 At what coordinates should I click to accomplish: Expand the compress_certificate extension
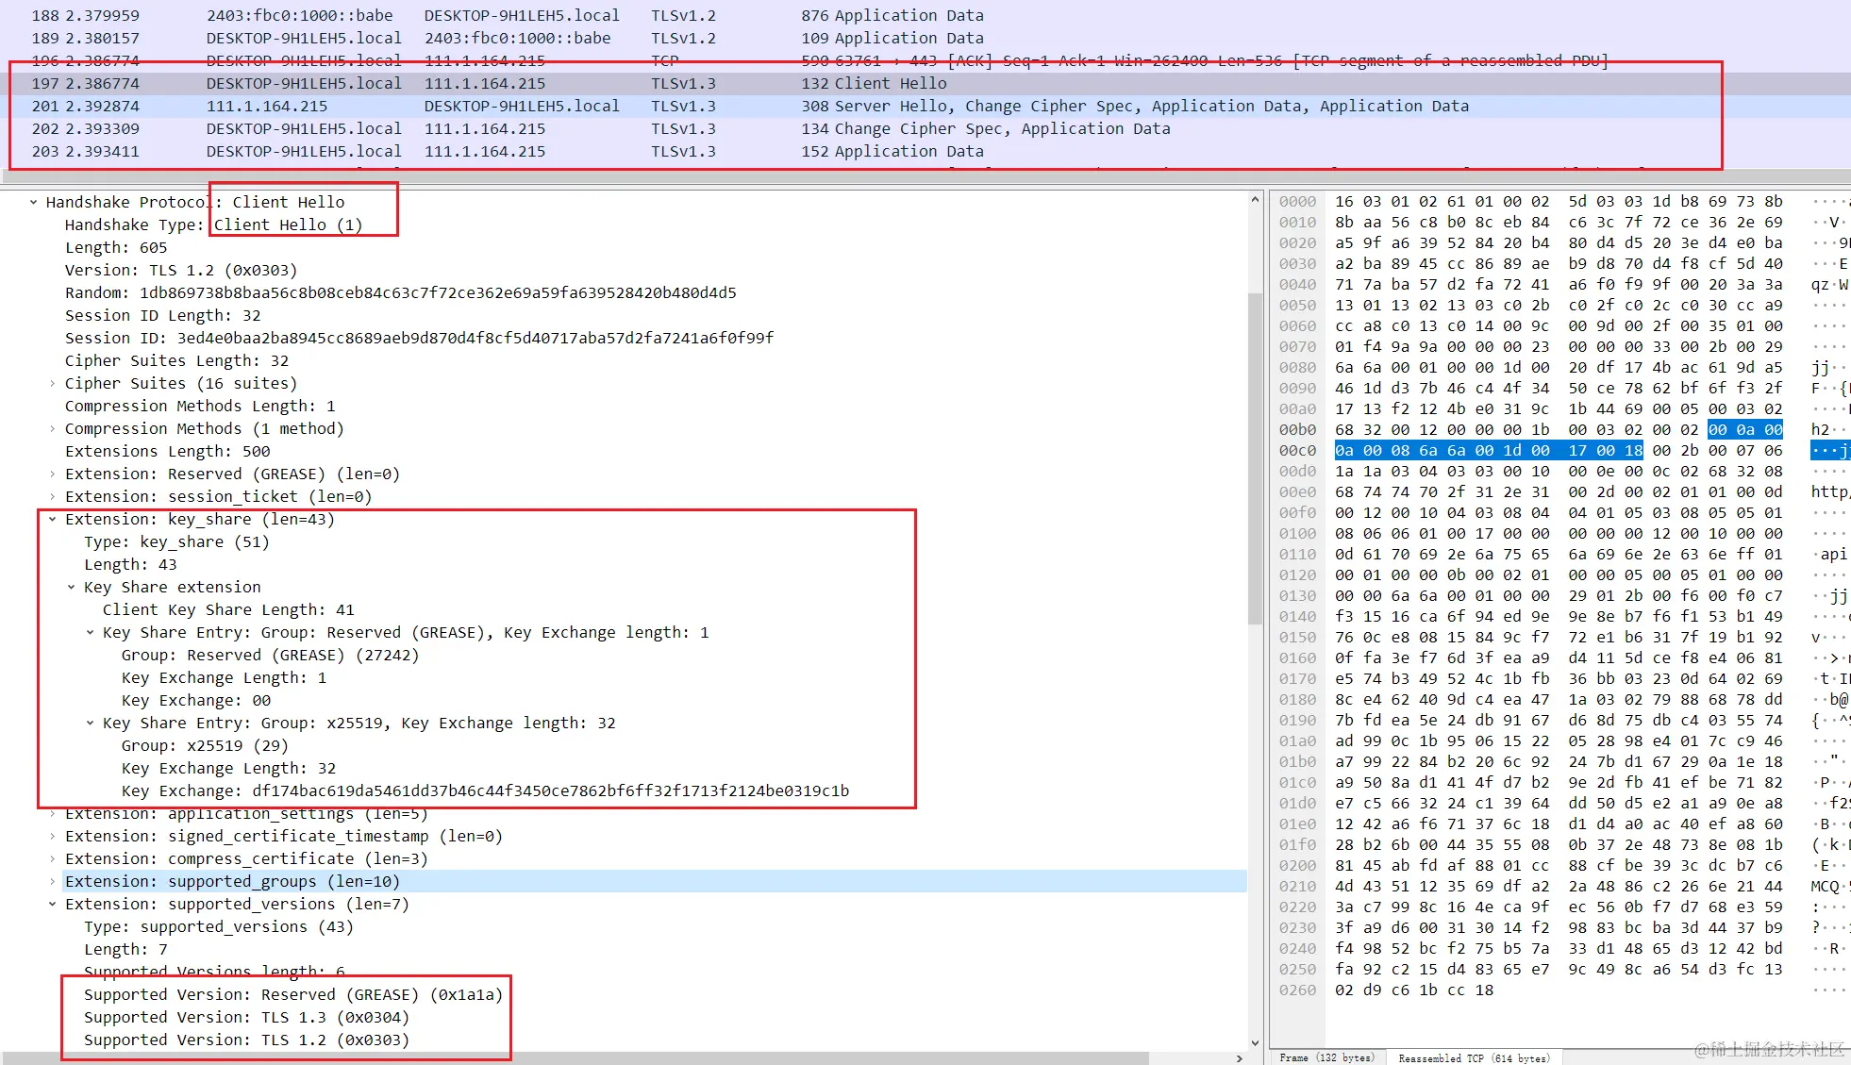point(53,858)
